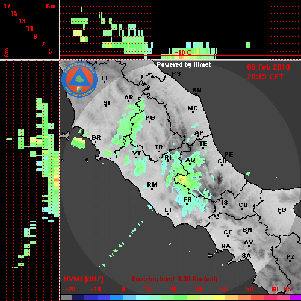Click the "60" value on dBZ scale
The width and height of the screenshot is (301, 301).
click(x=275, y=289)
